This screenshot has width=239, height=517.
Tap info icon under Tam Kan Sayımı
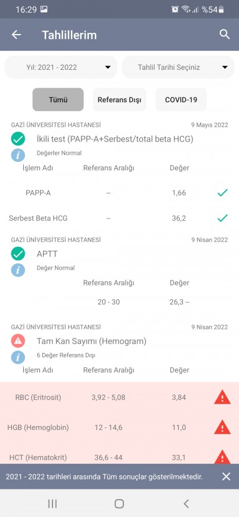pyautogui.click(x=18, y=357)
